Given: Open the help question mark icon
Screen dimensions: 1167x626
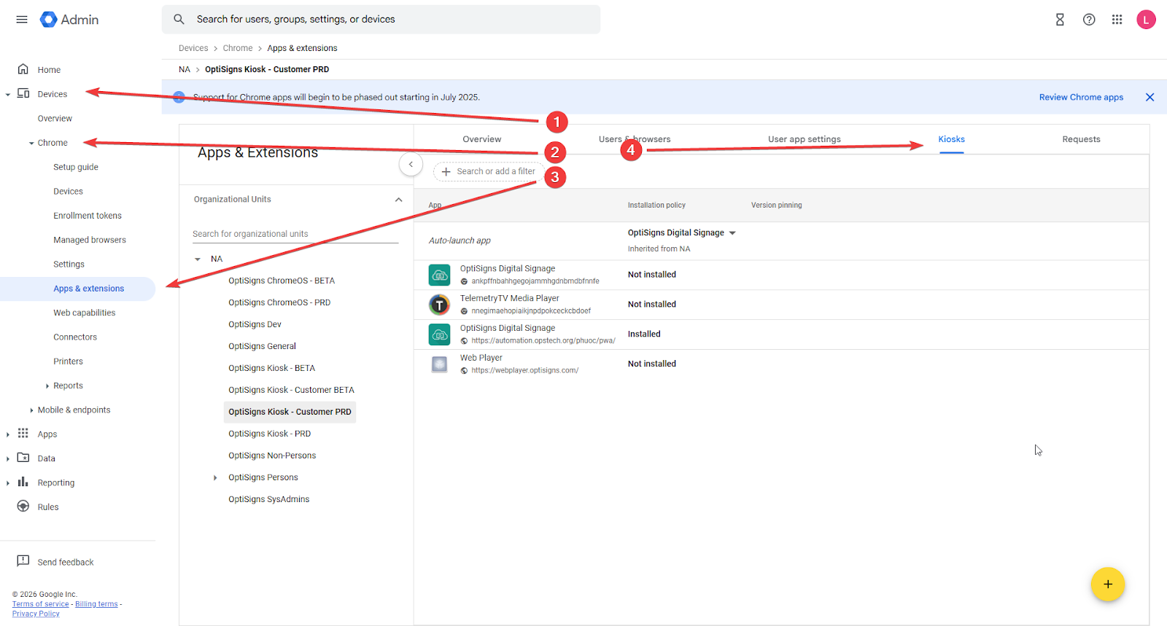Looking at the screenshot, I should click(x=1089, y=20).
